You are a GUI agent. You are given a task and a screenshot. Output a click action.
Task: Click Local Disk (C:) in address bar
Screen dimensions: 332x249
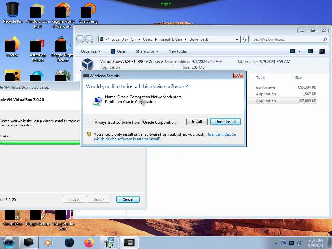tap(123, 39)
